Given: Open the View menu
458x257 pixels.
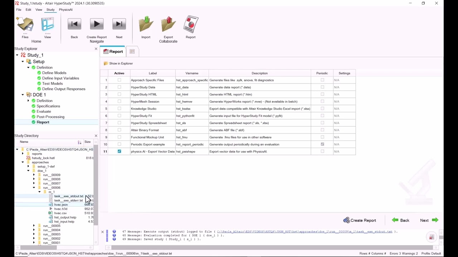Looking at the screenshot, I should click(39, 10).
